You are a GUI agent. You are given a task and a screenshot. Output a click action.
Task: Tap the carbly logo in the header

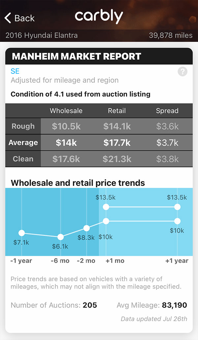(99, 16)
